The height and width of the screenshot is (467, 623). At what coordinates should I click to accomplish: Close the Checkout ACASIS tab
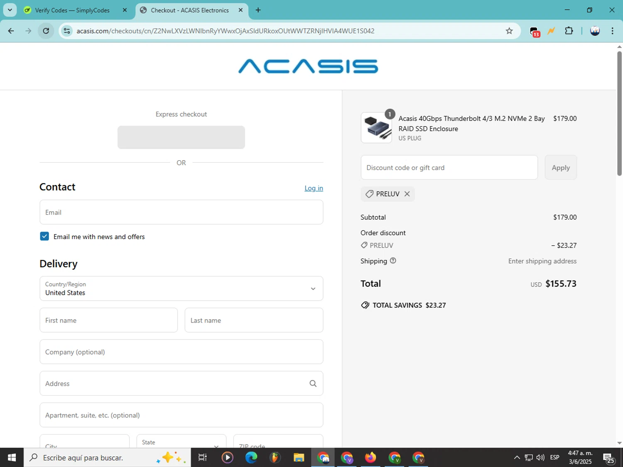pos(240,10)
